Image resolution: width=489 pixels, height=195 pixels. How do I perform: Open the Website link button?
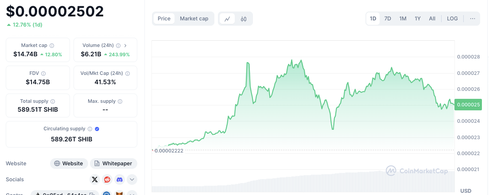pos(69,164)
